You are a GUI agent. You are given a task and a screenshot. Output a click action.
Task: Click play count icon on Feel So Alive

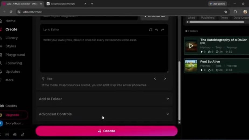click(x=202, y=70)
